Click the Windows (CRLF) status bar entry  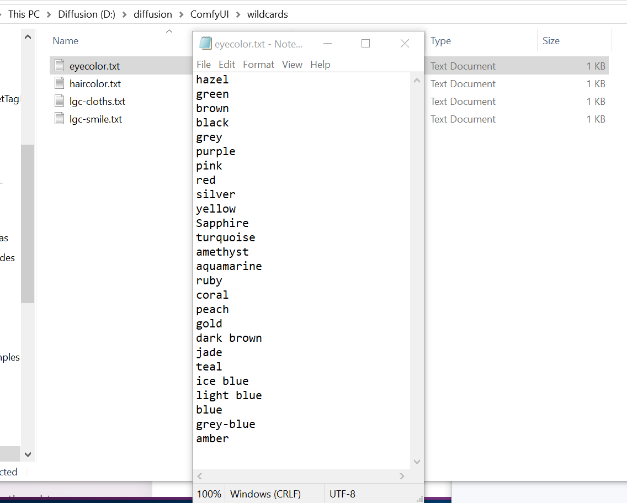(265, 494)
